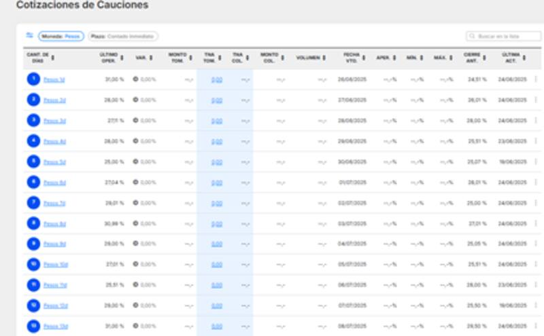This screenshot has width=544, height=336.
Task: Click the Buscar en la lista search field
Action: point(503,36)
